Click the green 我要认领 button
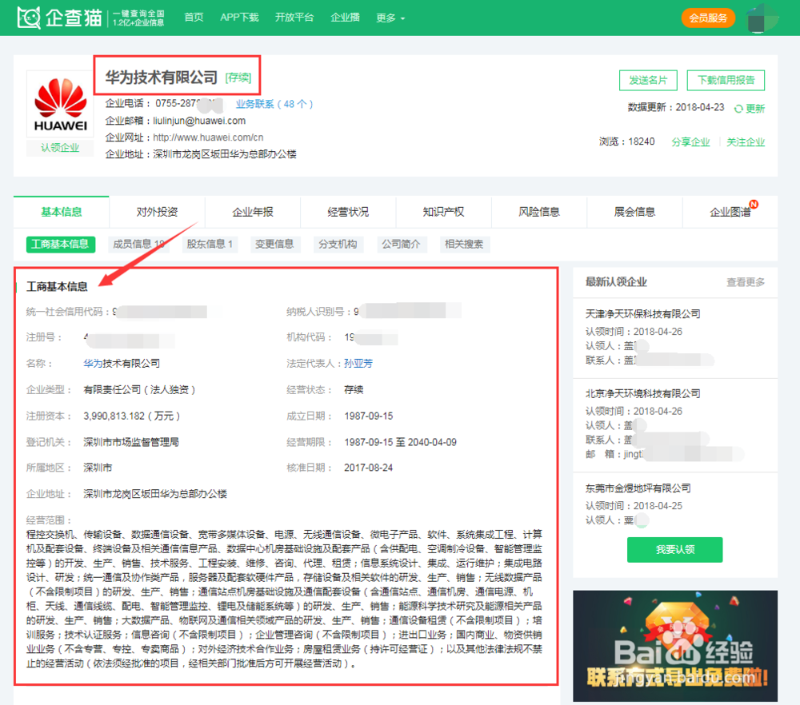The height and width of the screenshot is (705, 800). 674,549
